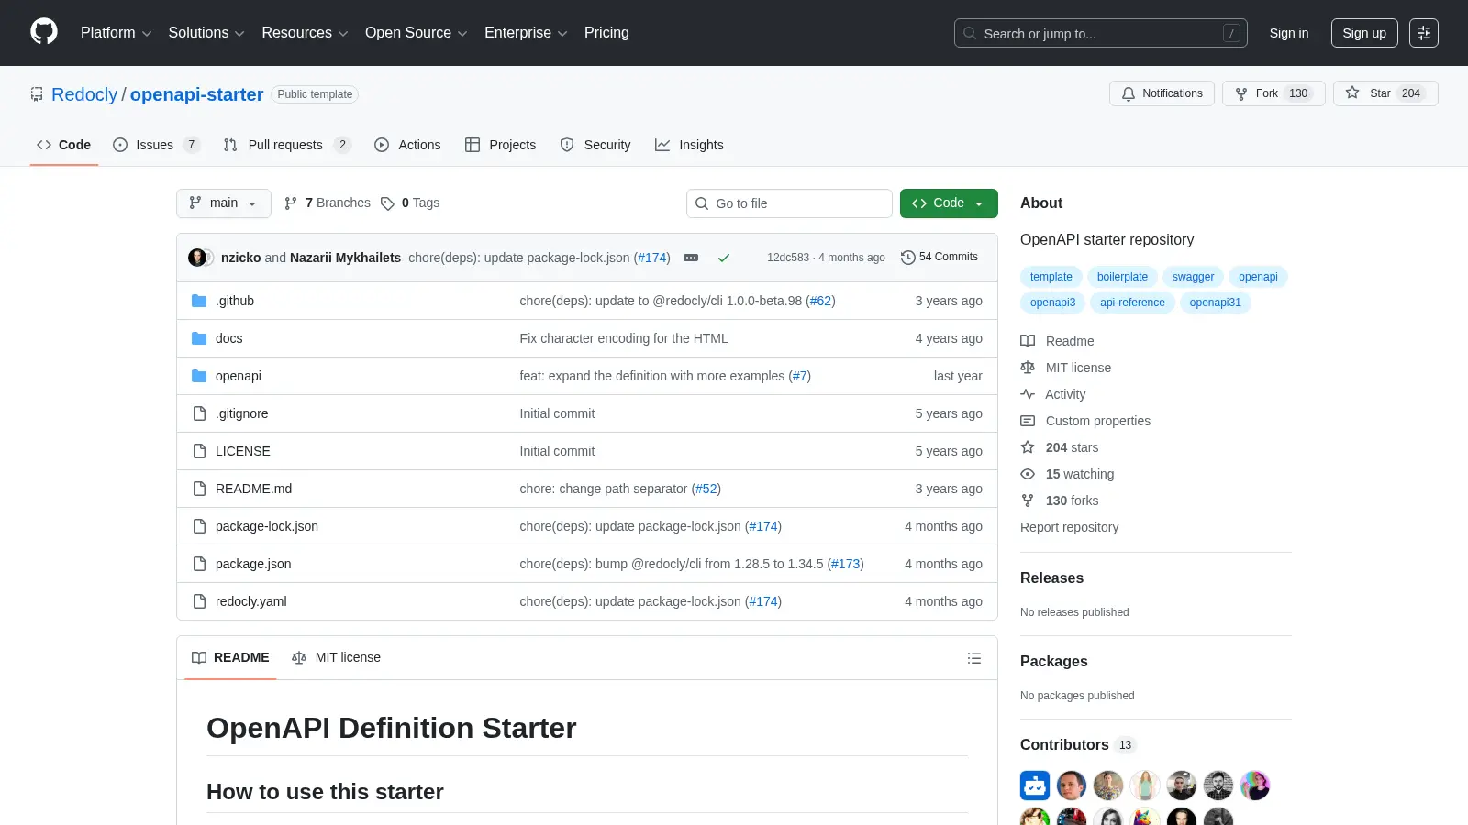Switch to the Actions tab
The width and height of the screenshot is (1468, 825).
point(407,145)
